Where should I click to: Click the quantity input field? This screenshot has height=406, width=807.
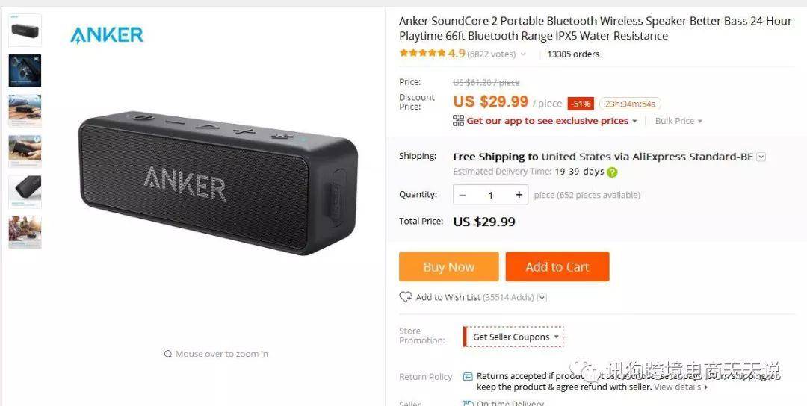(x=490, y=195)
